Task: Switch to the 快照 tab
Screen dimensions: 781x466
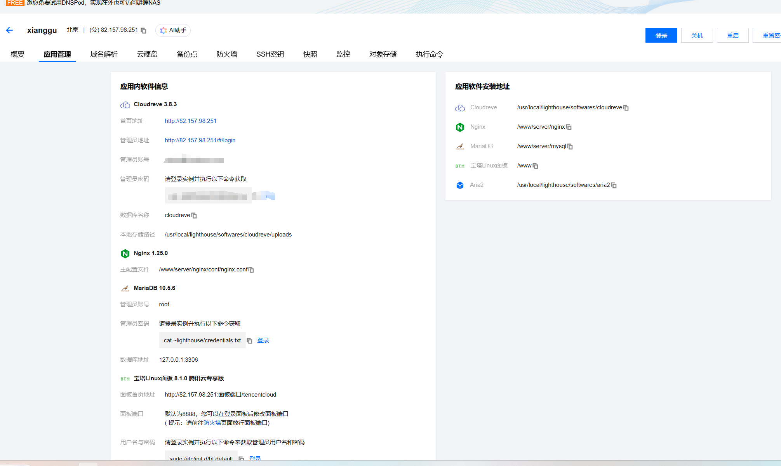Action: point(310,54)
